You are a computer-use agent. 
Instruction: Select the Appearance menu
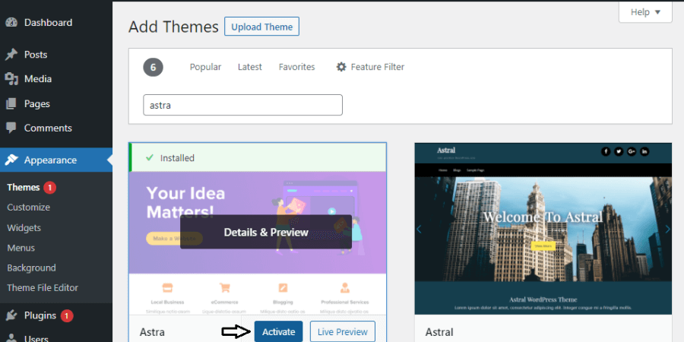(x=55, y=160)
